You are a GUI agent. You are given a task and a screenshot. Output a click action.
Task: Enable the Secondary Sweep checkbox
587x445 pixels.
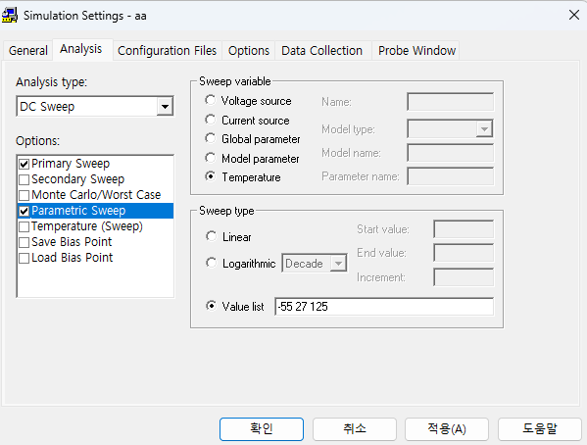pos(24,179)
